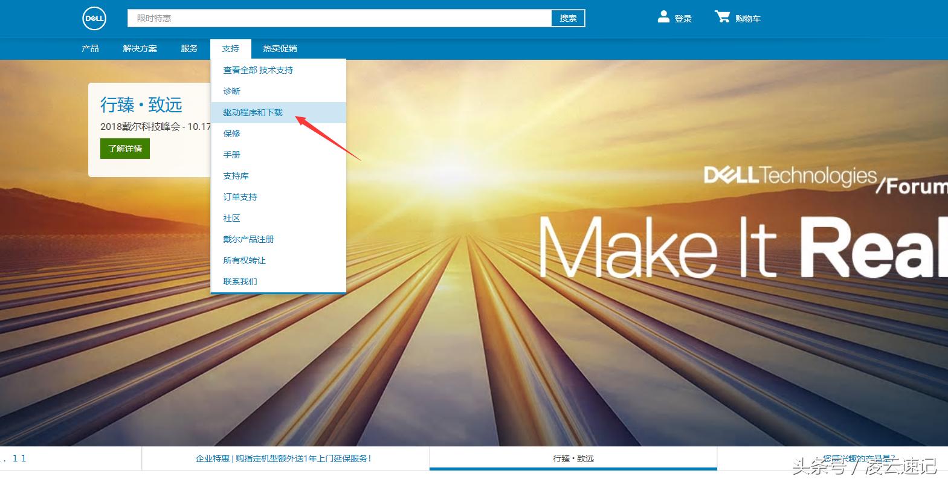This screenshot has height=482, width=948.
Task: Open the 解决方案 navigation menu
Action: 140,48
